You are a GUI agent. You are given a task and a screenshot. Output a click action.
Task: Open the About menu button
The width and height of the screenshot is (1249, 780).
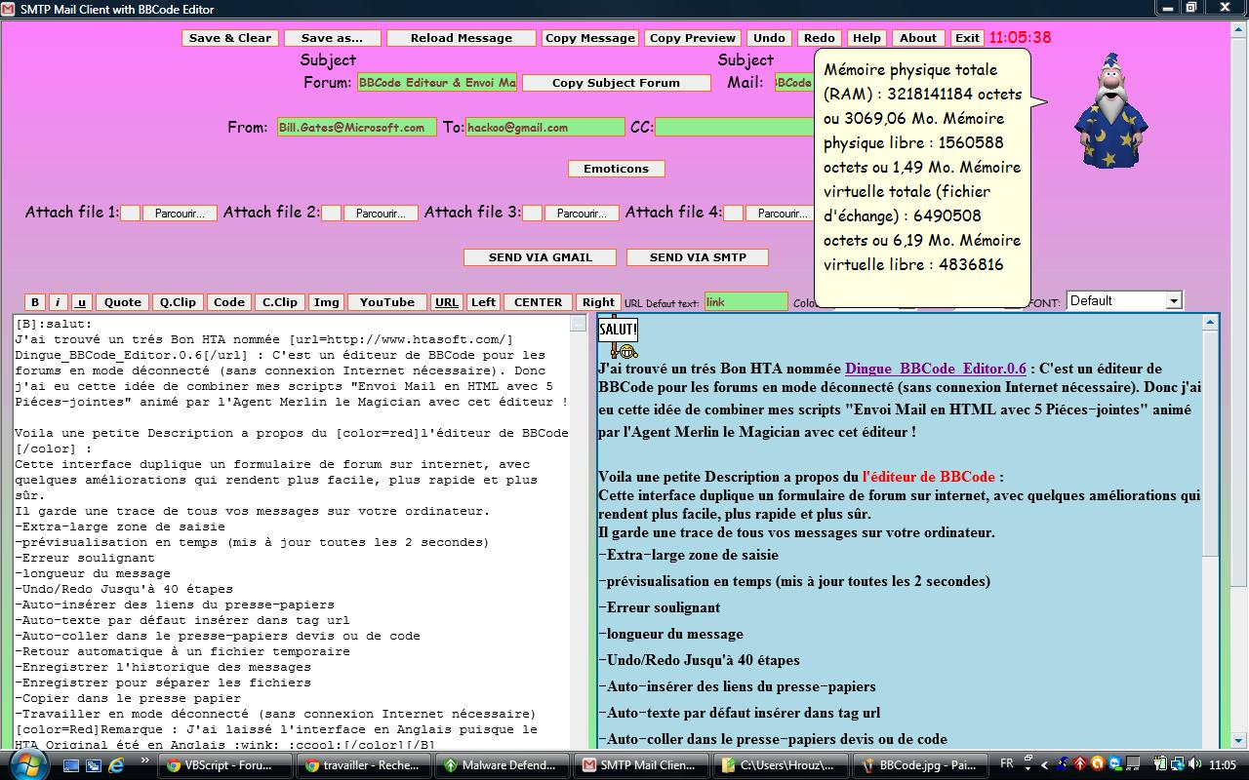[917, 38]
